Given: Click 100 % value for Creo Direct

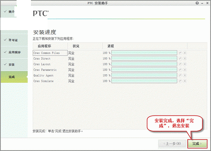Looking at the screenshot, I should click(106, 58).
